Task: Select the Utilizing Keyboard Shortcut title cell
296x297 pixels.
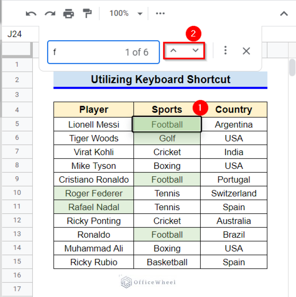Action: tap(160, 79)
